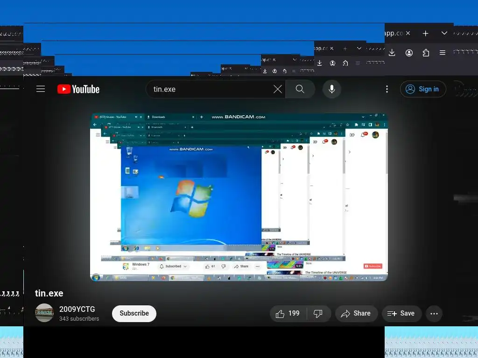Open application menu in outermost browser toolbar
The width and height of the screenshot is (478, 358).
(x=443, y=53)
